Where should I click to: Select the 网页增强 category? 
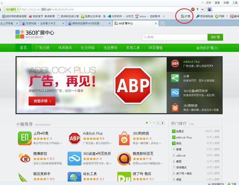[x=156, y=48]
